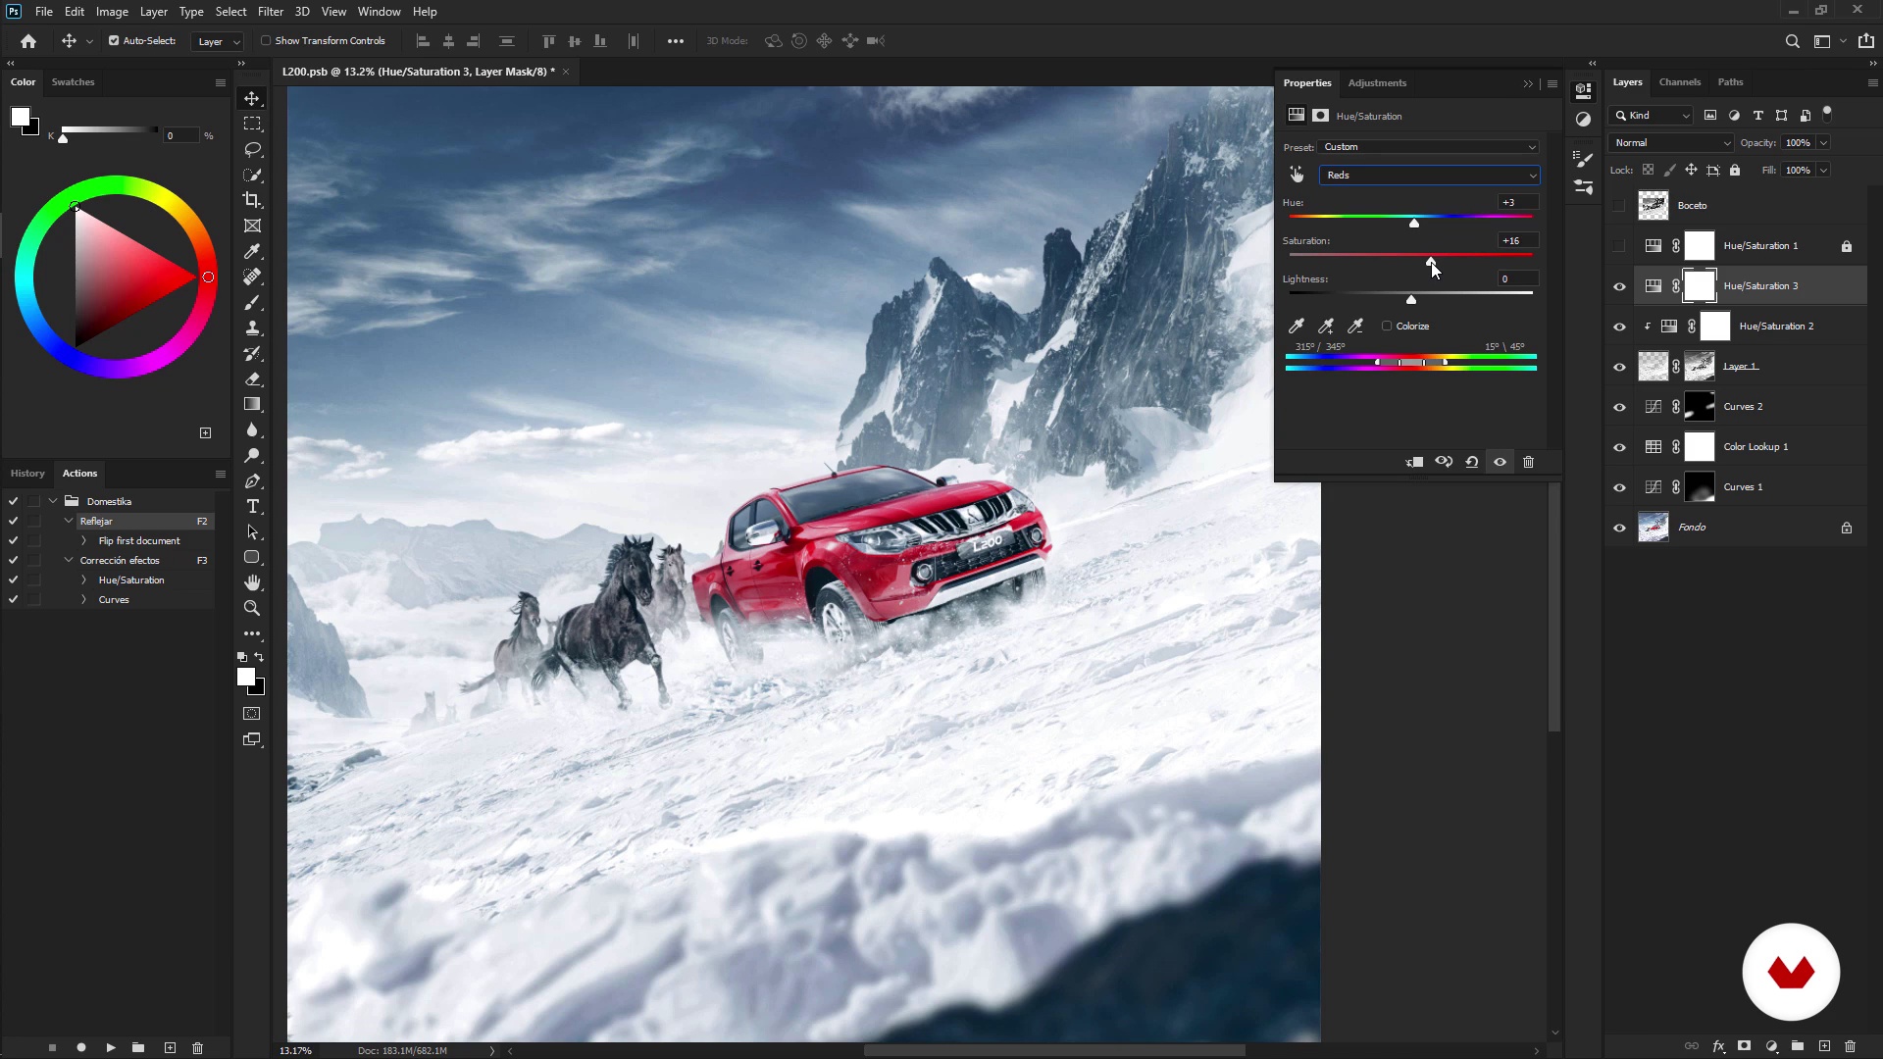Clip adjustment to layer below icon

click(x=1414, y=462)
